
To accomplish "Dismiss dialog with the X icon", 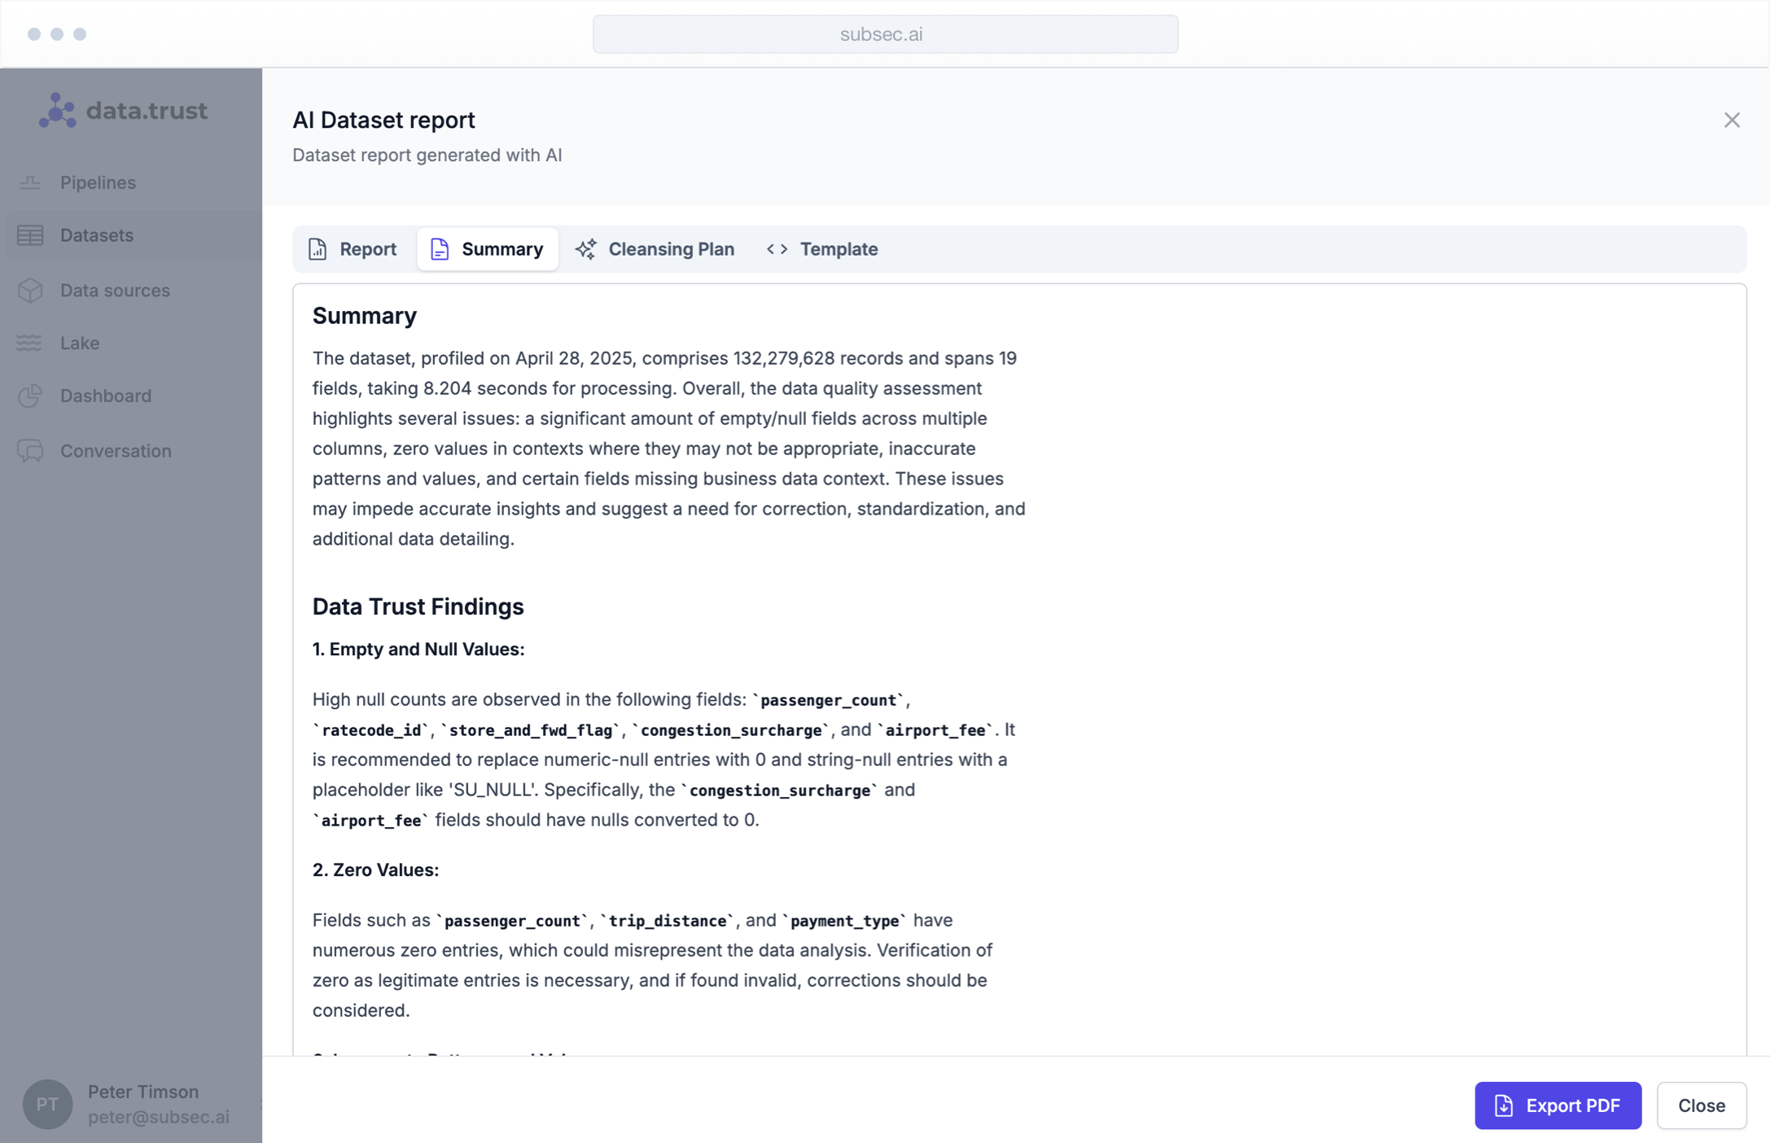I will click(1732, 120).
